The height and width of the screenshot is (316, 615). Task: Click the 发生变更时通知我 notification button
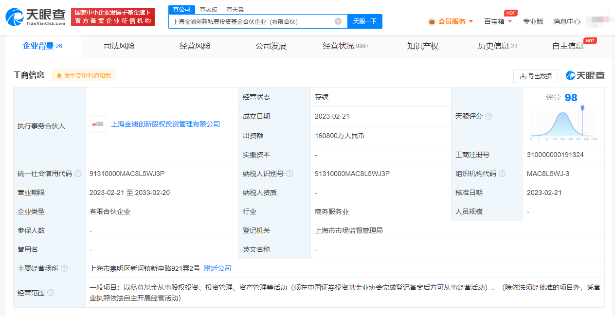tap(84, 76)
